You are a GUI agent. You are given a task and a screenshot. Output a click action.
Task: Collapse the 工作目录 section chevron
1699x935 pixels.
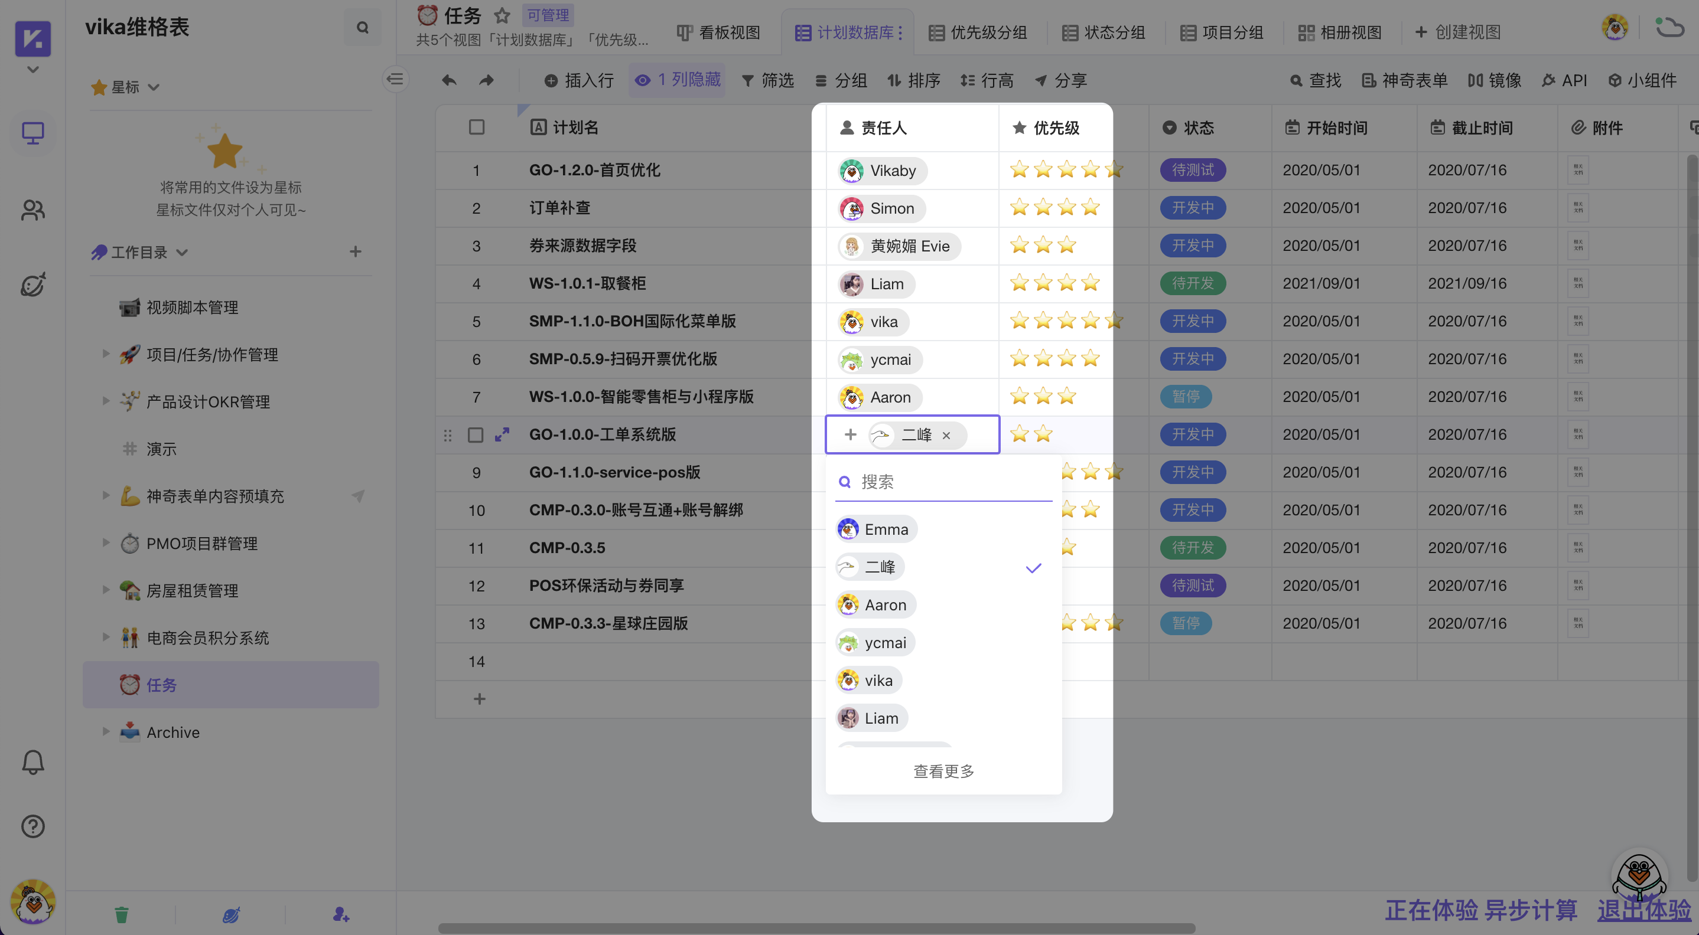(x=183, y=253)
